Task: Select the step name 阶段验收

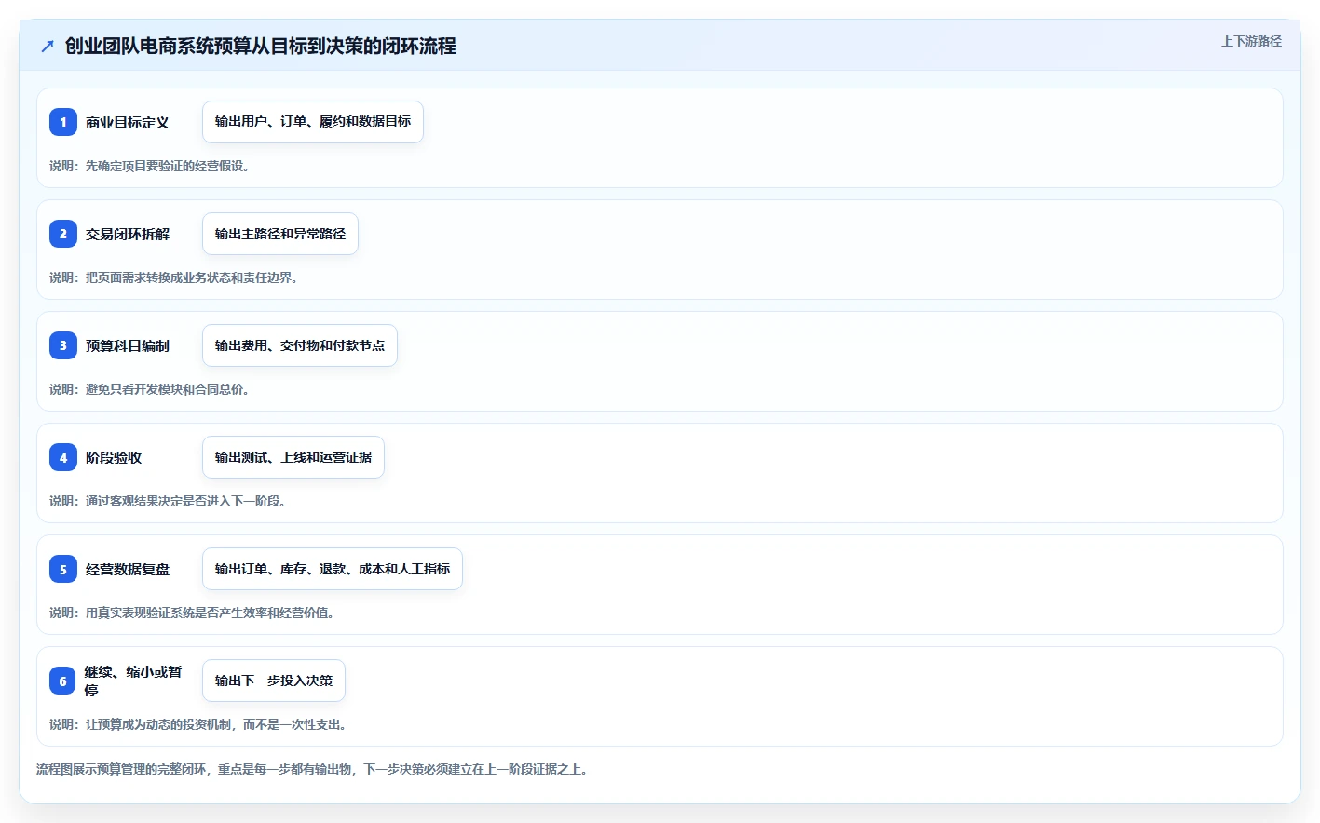Action: tap(114, 457)
